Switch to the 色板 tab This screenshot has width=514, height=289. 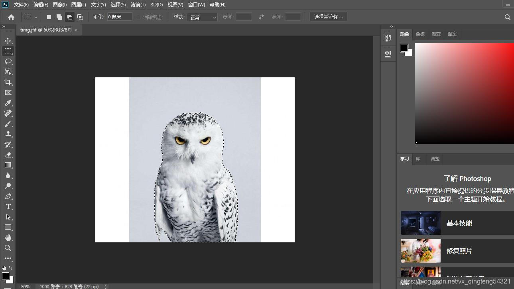pyautogui.click(x=420, y=34)
